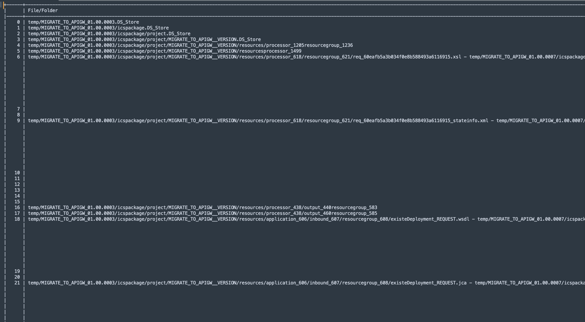Click row index number 13
585x322 pixels.
(17, 190)
